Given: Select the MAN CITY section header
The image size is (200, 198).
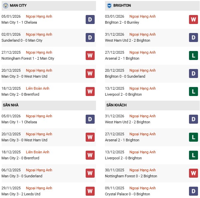Looking at the screenshot, I should click(x=18, y=6).
